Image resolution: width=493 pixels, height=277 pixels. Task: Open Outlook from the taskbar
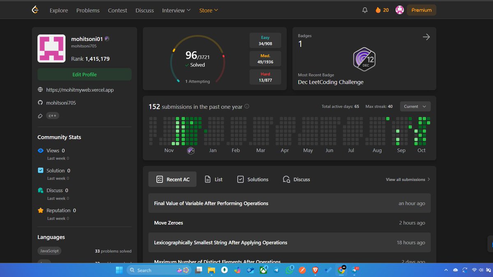250,270
